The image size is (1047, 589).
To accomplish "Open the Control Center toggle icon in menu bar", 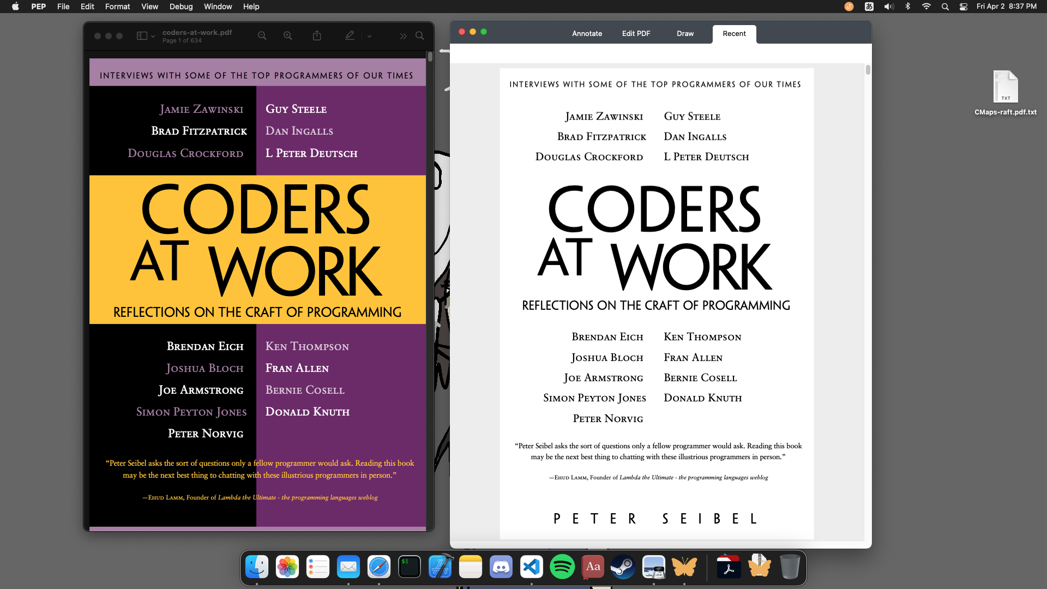I will pos(964,7).
